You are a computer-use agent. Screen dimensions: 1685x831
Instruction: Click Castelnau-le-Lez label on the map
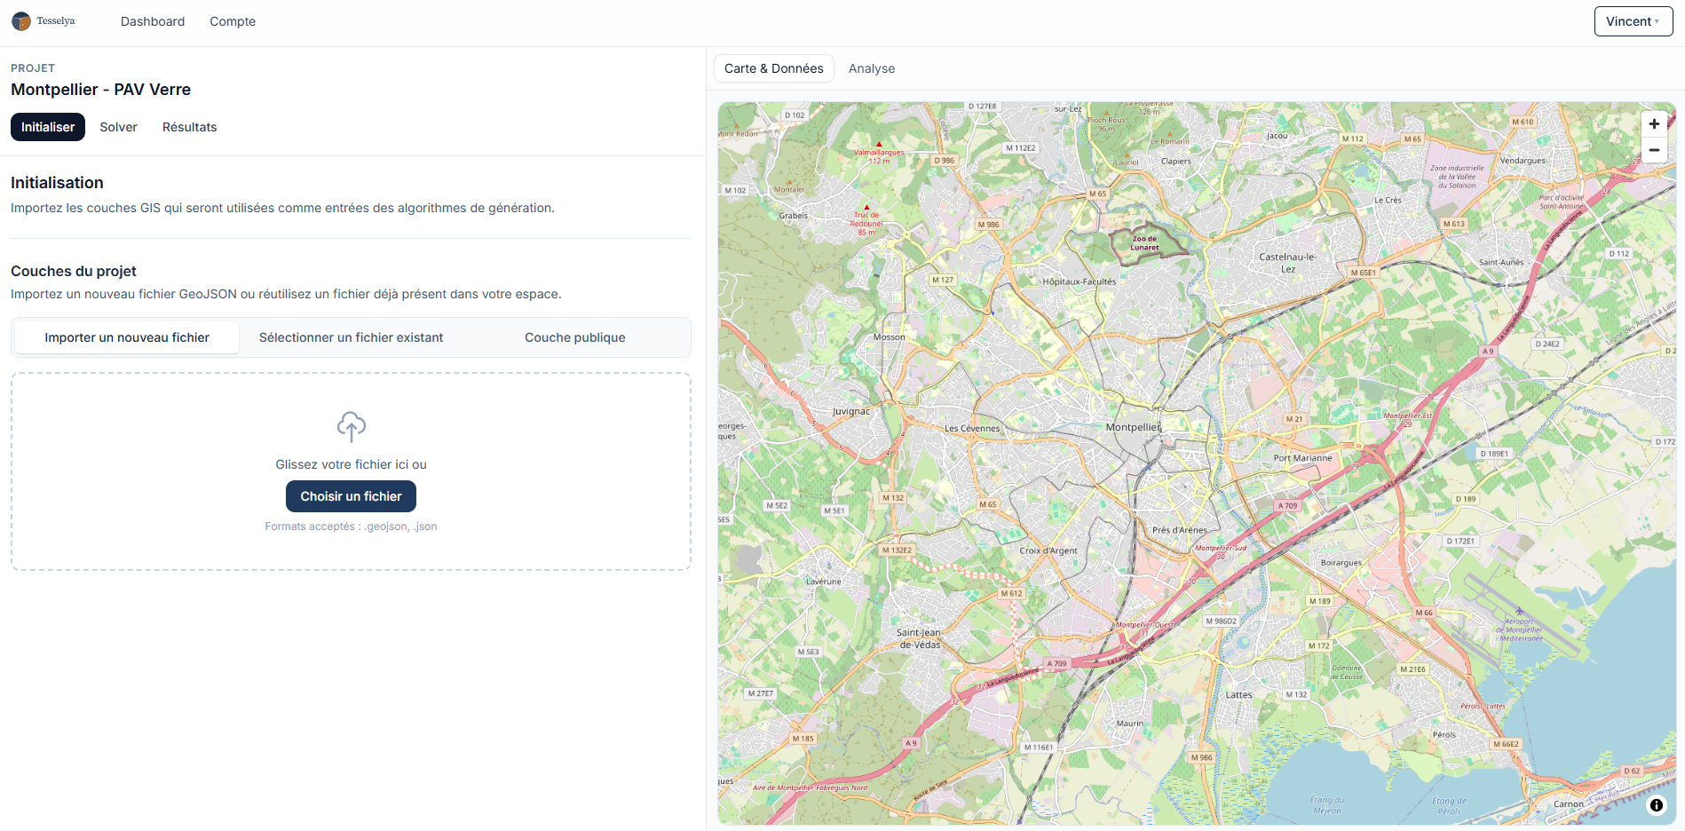click(1287, 263)
